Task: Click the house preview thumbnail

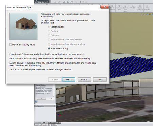Action: pos(23,26)
